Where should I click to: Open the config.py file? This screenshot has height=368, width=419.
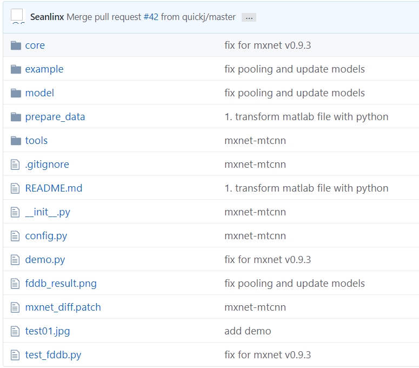pos(46,236)
